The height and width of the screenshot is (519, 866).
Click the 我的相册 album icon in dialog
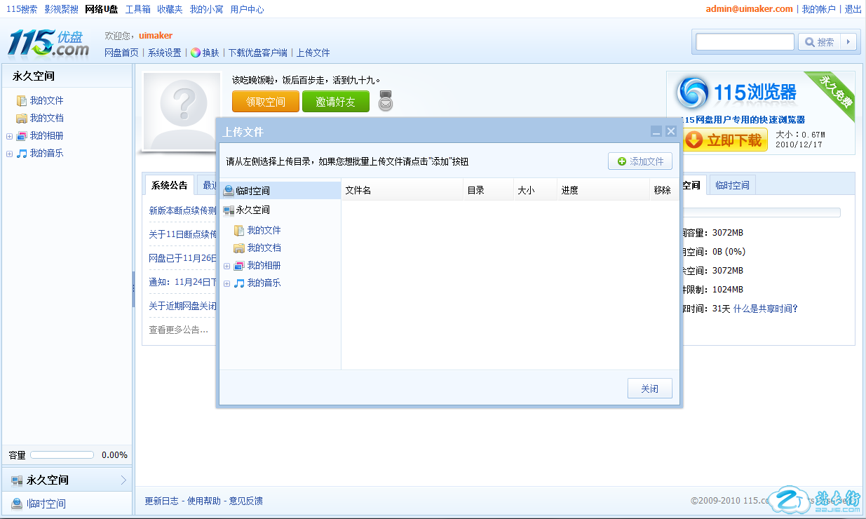(239, 266)
